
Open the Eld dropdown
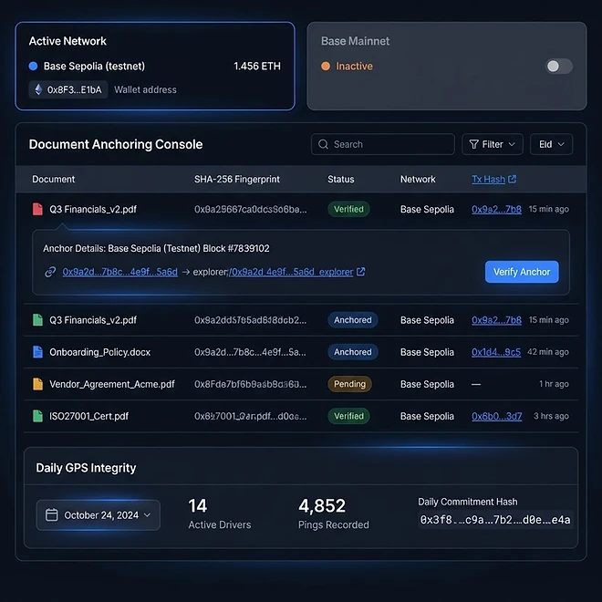pyautogui.click(x=551, y=144)
